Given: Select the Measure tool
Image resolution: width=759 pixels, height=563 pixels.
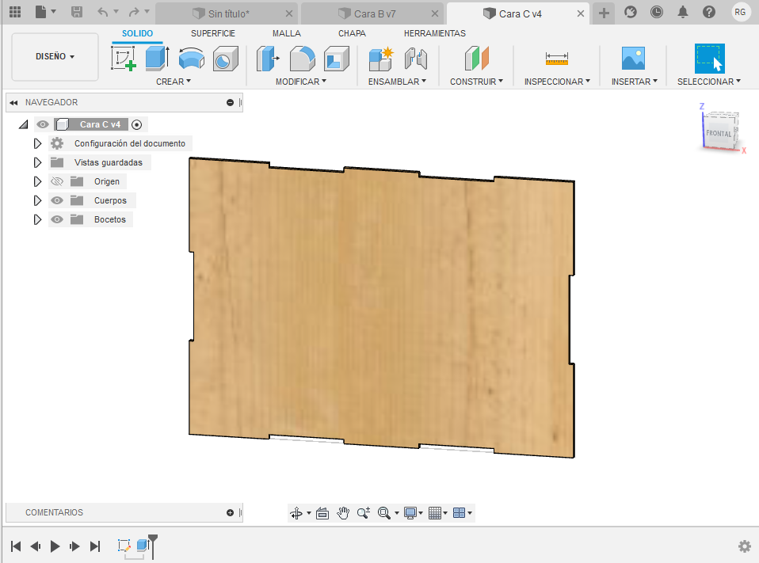Looking at the screenshot, I should coord(557,59).
